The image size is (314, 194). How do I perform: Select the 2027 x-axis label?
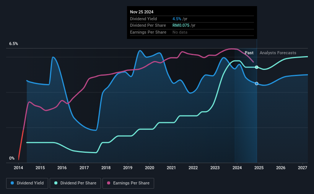click(x=303, y=168)
